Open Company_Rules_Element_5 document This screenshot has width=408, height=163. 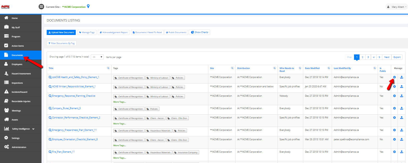pyautogui.click(x=66, y=108)
